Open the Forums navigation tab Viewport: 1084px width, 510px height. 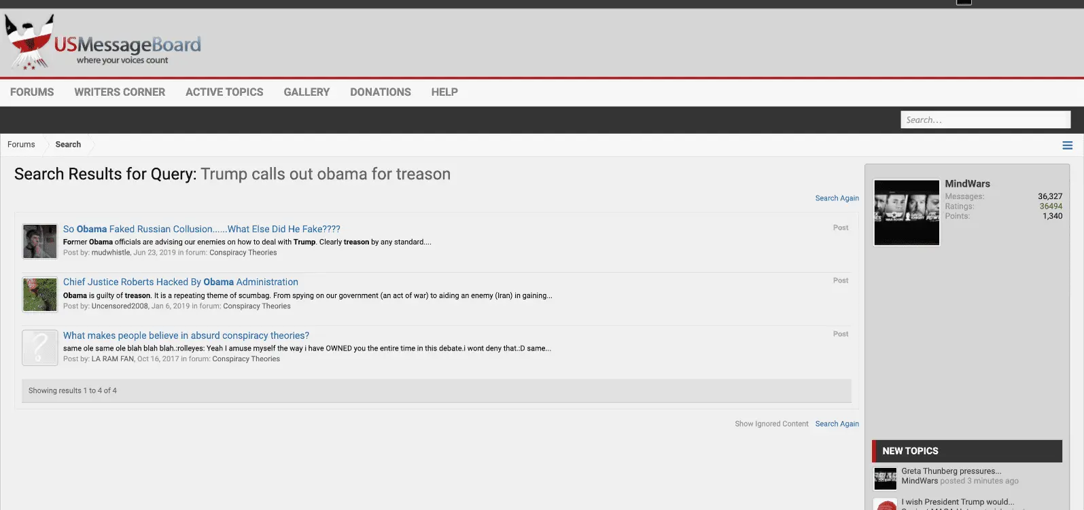coord(32,92)
